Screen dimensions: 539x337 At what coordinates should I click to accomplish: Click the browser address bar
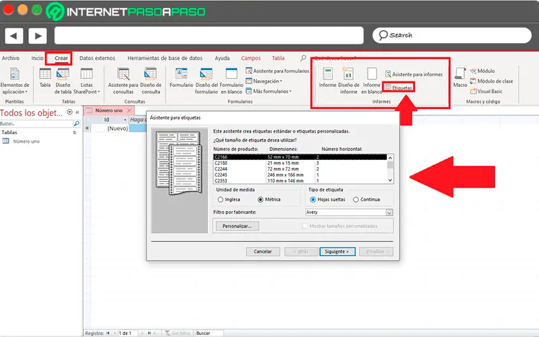point(209,36)
